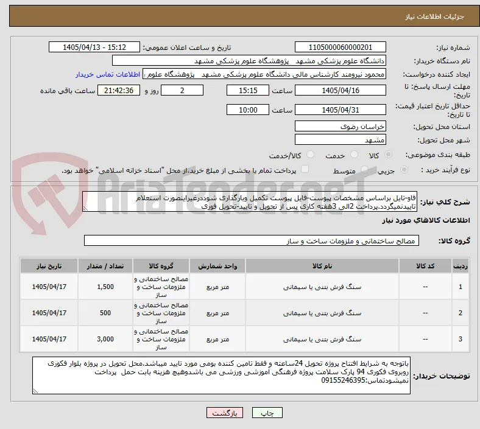480x429 pixels.
Task: Click the remaining days field showing 2
Action: (182, 90)
